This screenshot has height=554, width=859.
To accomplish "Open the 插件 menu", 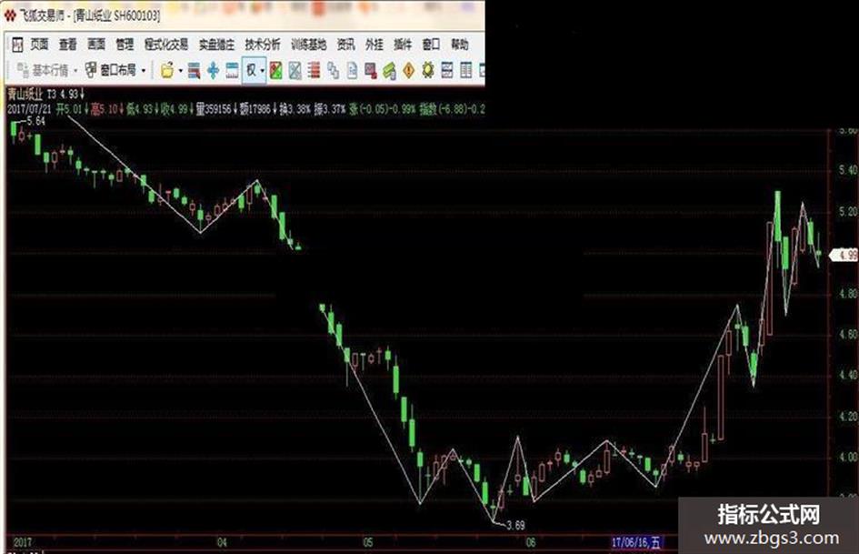I will [403, 45].
